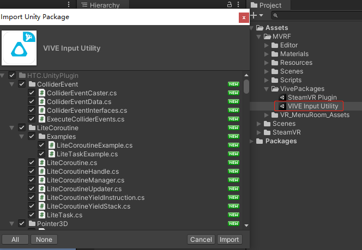The image size is (362, 250).
Task: Click the ColliderEventCaster.cs script icon
Action: (41, 93)
